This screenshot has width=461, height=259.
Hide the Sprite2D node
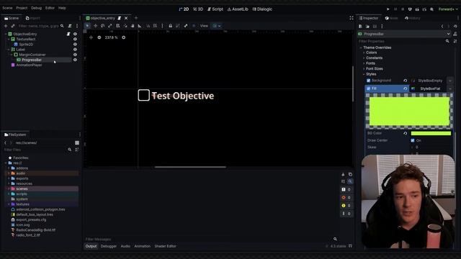(x=75, y=45)
